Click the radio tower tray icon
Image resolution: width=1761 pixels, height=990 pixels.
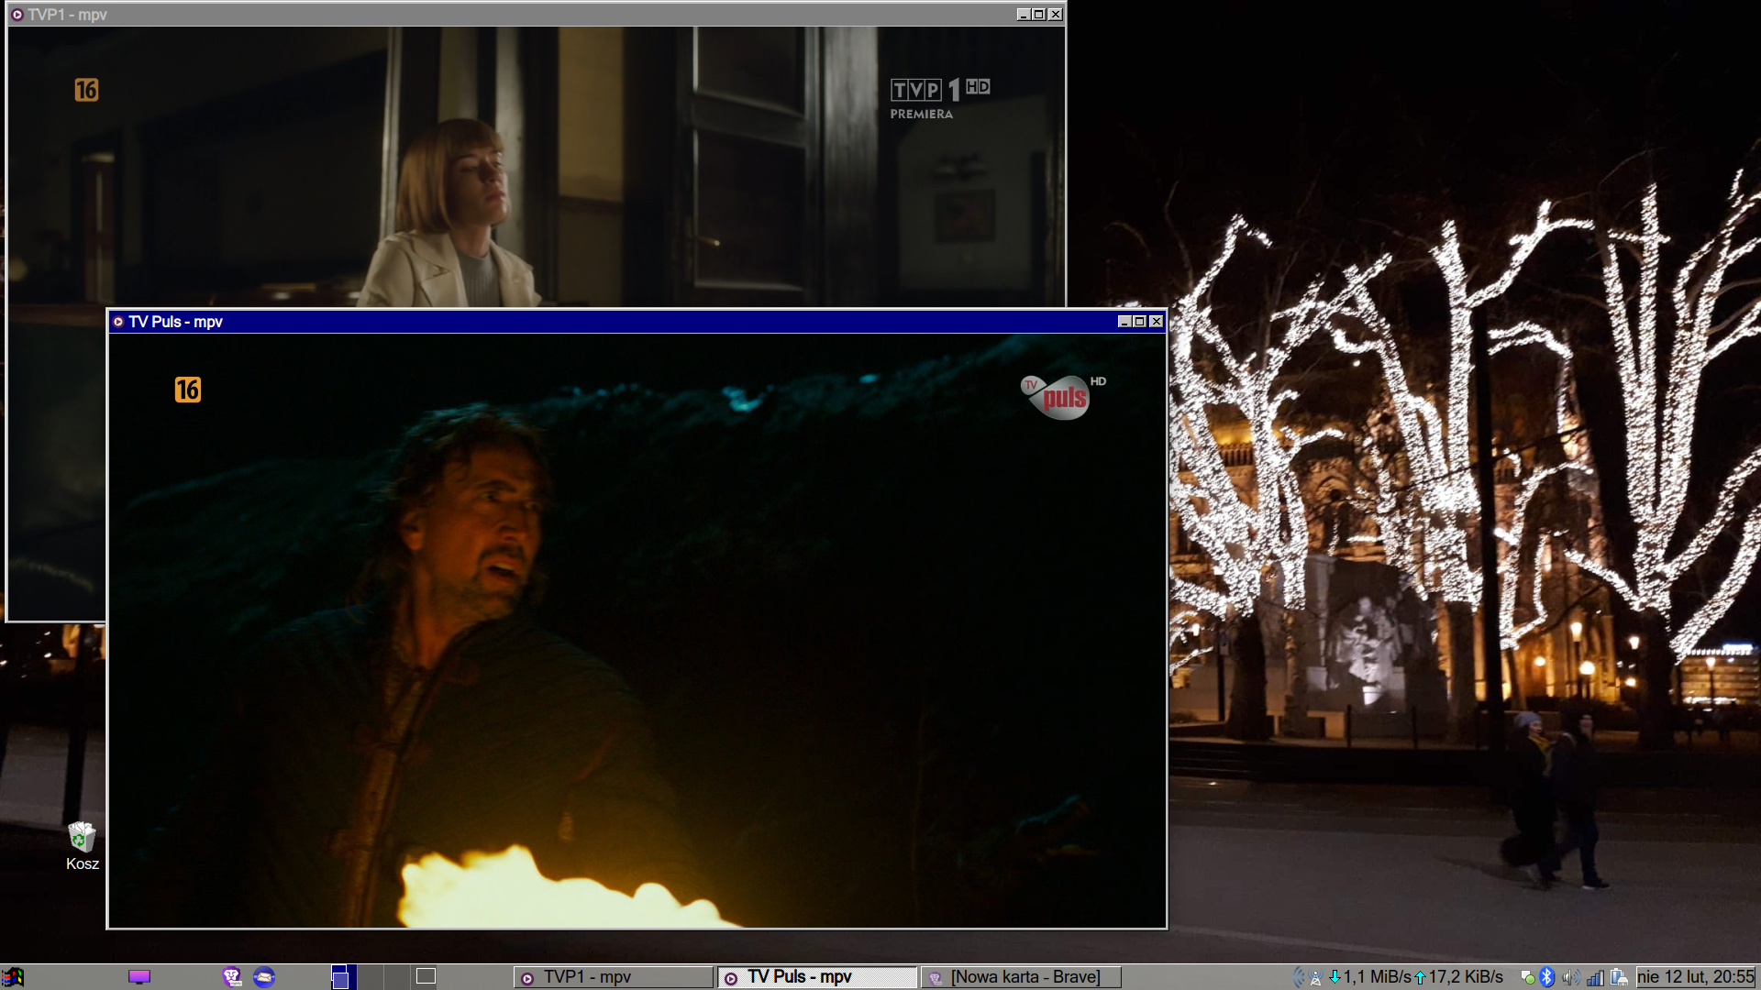[1315, 977]
